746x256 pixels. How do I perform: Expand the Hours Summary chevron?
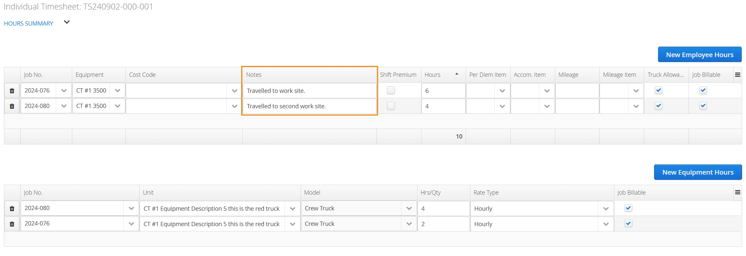[x=67, y=22]
